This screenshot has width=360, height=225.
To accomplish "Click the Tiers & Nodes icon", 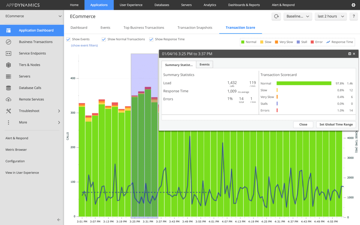I will 8,65.
